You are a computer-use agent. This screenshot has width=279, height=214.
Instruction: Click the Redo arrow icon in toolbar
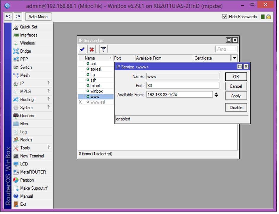pyautogui.click(x=18, y=17)
